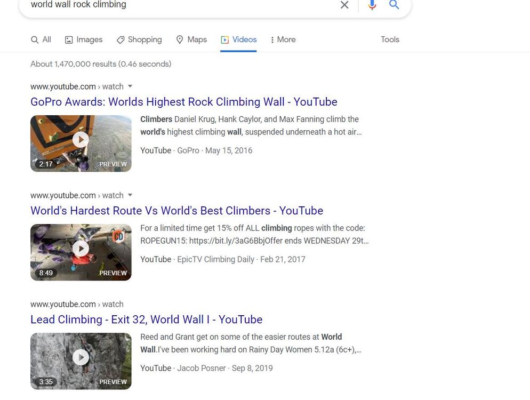Screen dimensions: 530x400
Task: Expand dropdown arrow beside first youtube.com URL
Action: [130, 86]
